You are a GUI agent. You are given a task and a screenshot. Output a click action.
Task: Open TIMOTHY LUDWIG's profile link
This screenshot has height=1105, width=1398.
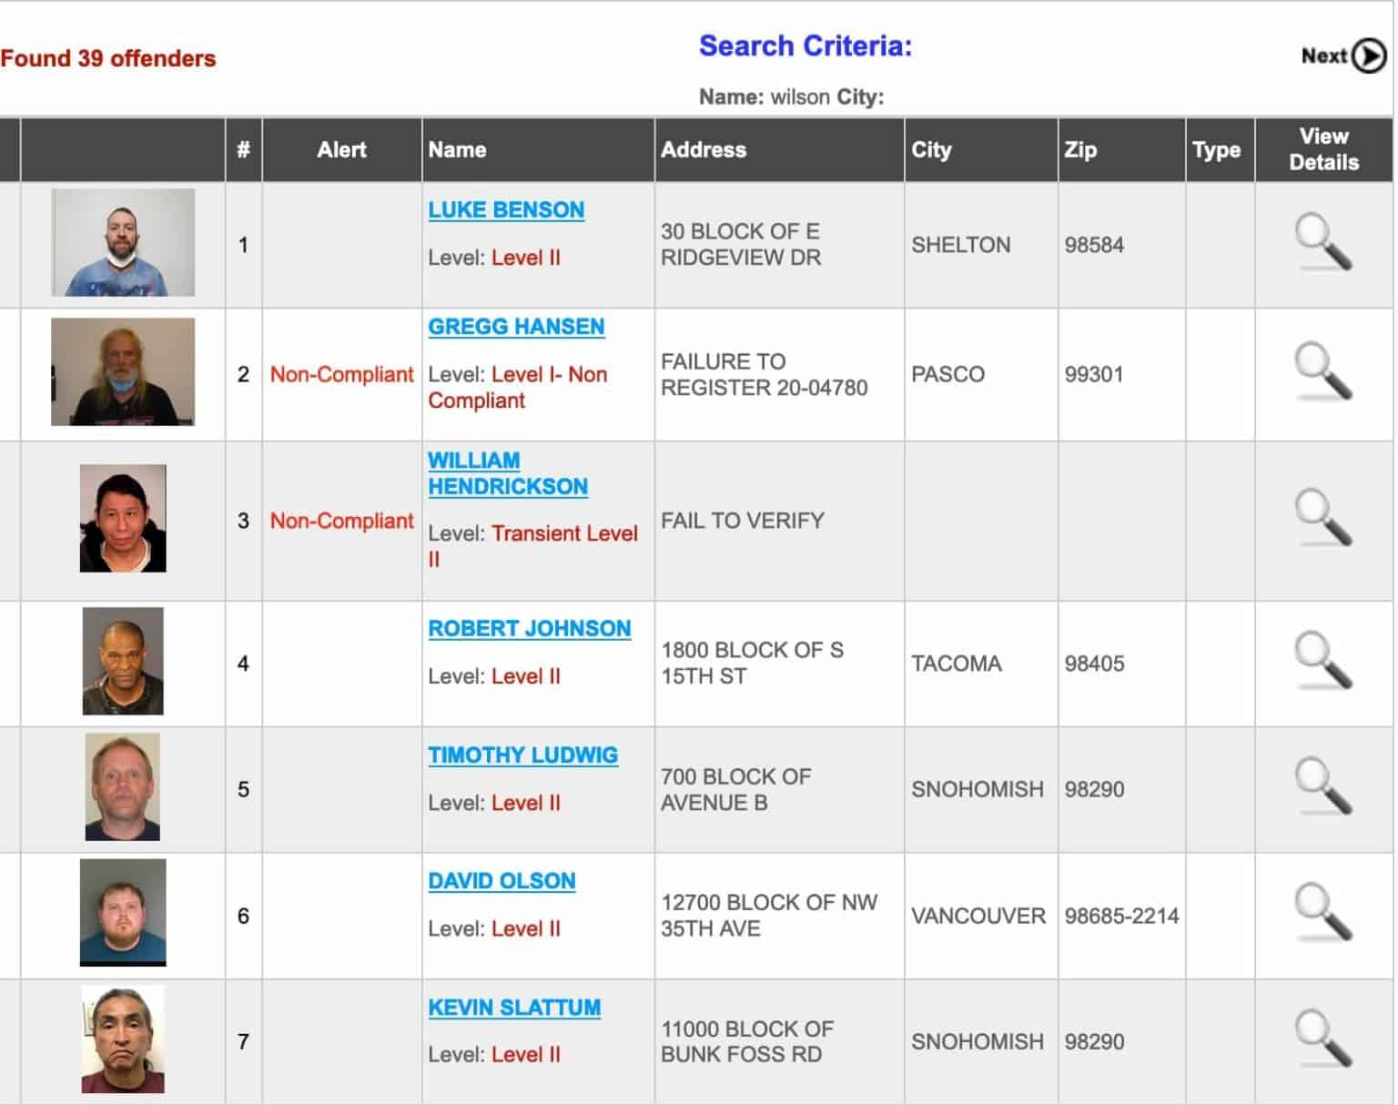[x=523, y=755]
